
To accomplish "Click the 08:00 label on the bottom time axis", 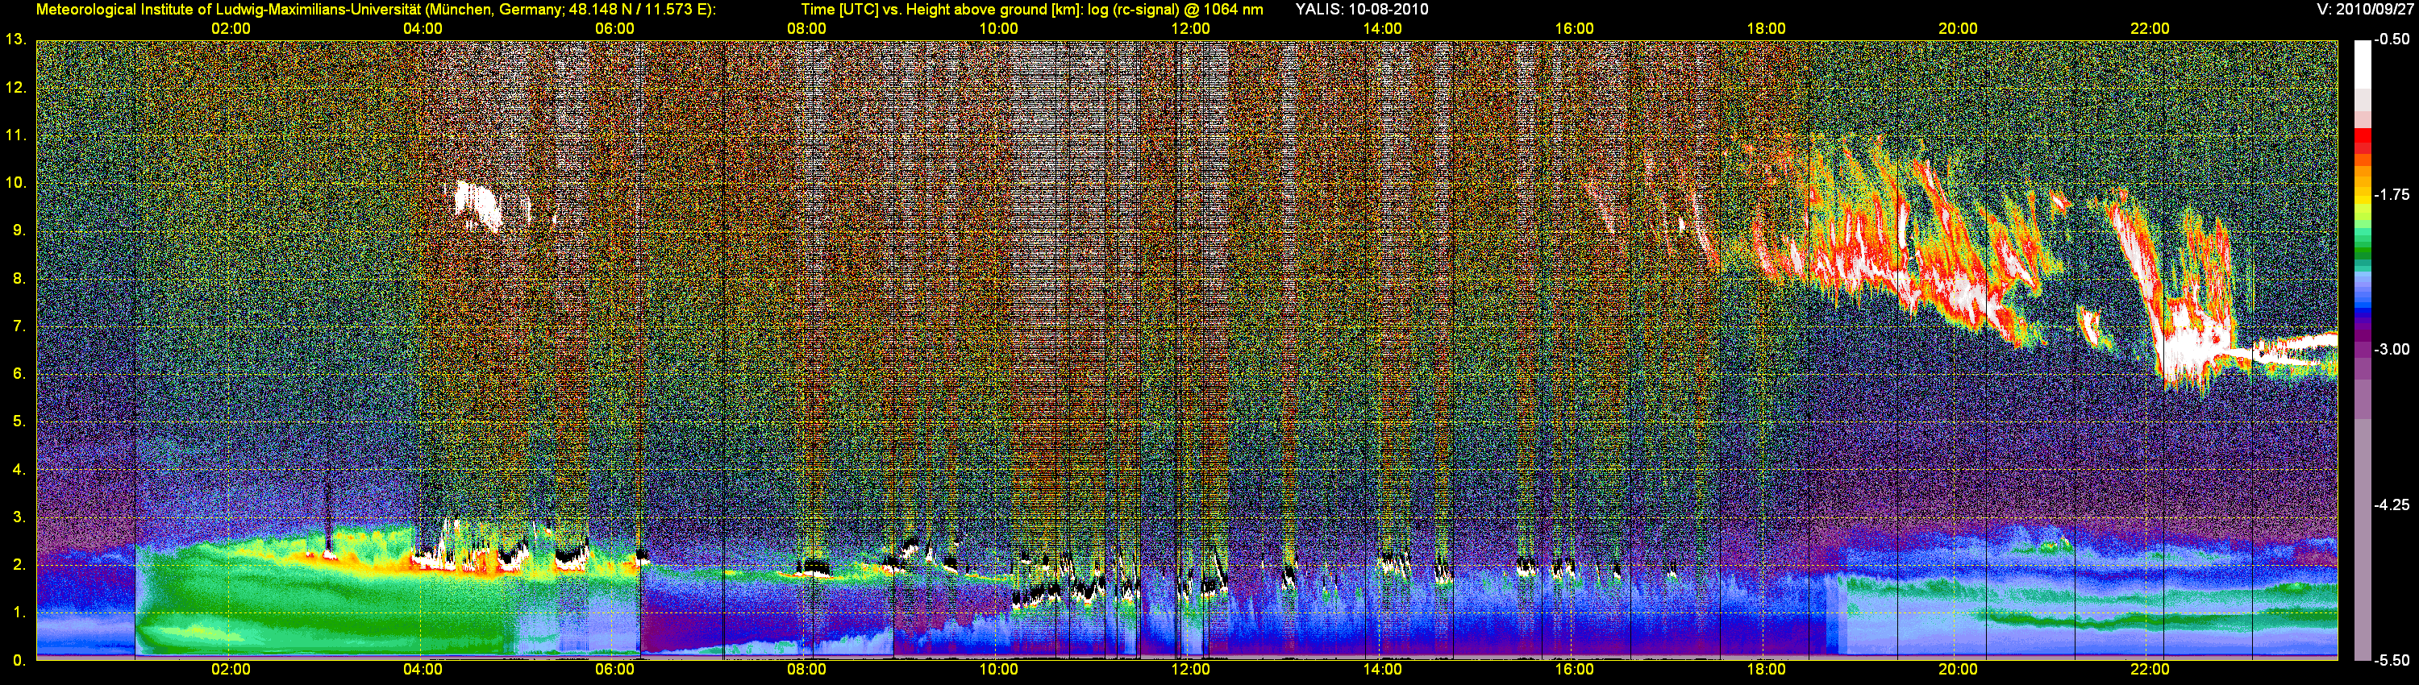I will pos(806,669).
